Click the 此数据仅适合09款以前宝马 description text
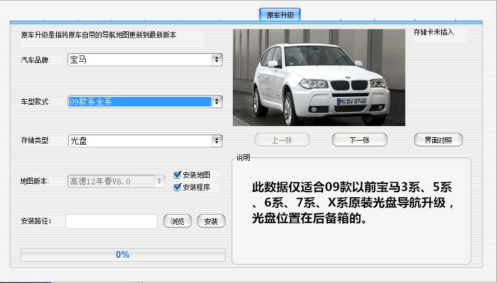Screen dimensions: 497x283 tap(353, 203)
